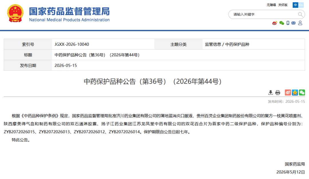The width and height of the screenshot is (309, 179).
Task: Click the main announcement heading
Action: point(153,81)
